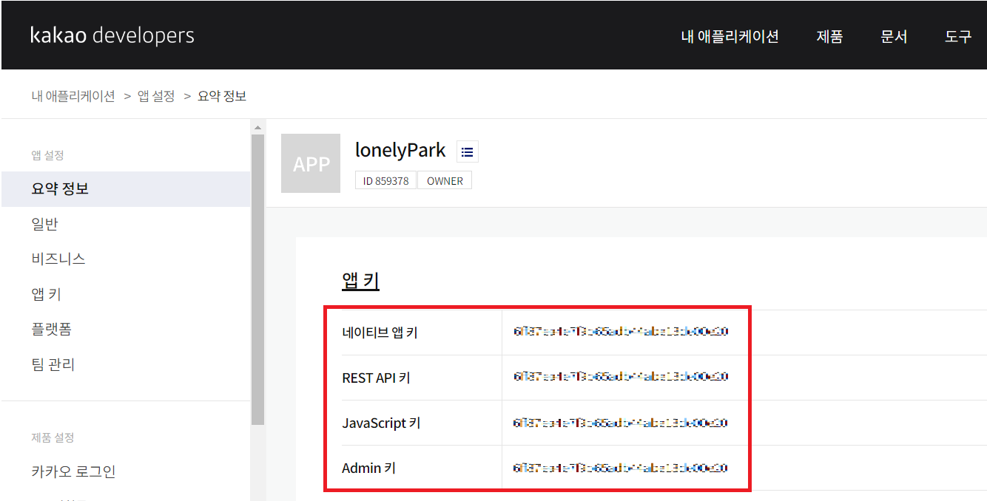Click the OWNER badge
The image size is (987, 501).
pos(445,180)
